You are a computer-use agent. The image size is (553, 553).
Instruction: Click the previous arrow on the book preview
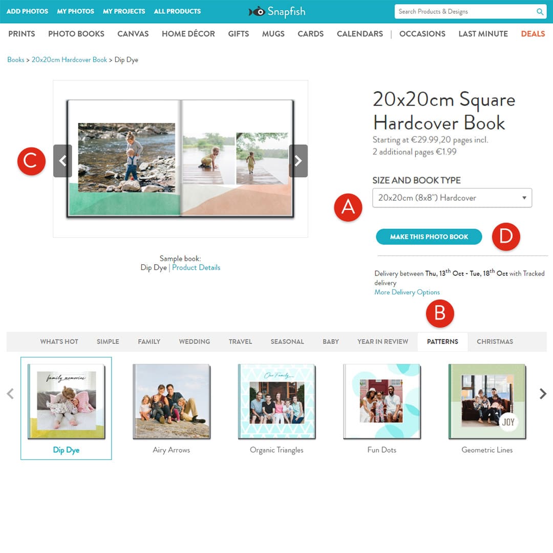(x=62, y=161)
